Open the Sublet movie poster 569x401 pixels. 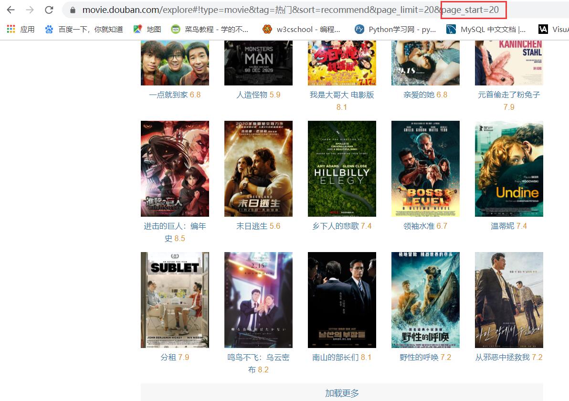click(x=175, y=300)
